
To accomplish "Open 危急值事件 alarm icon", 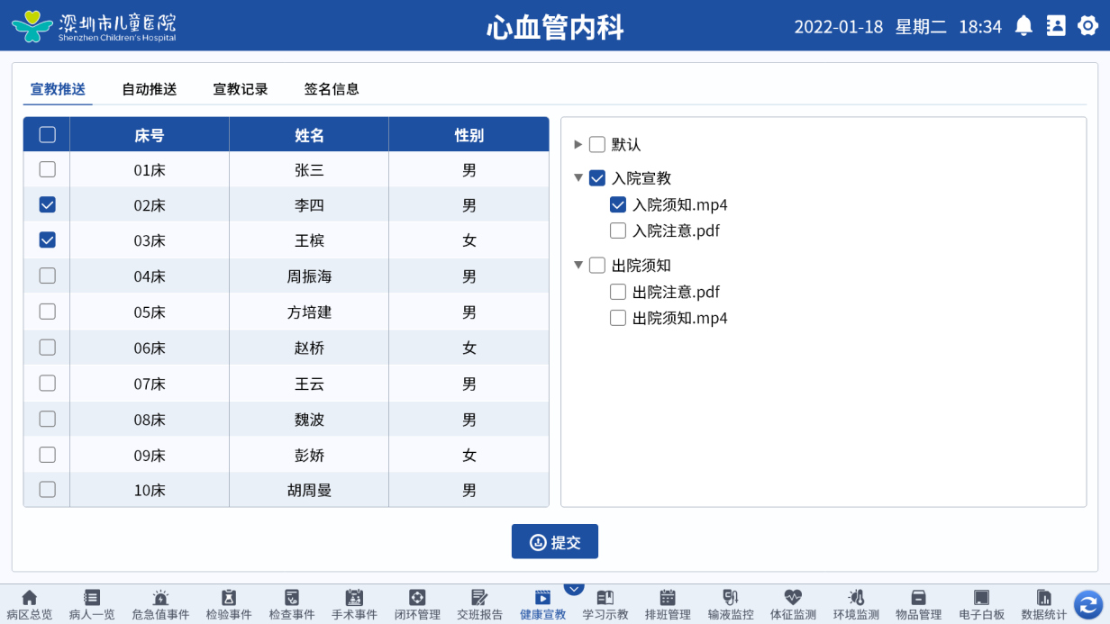I will 160,598.
